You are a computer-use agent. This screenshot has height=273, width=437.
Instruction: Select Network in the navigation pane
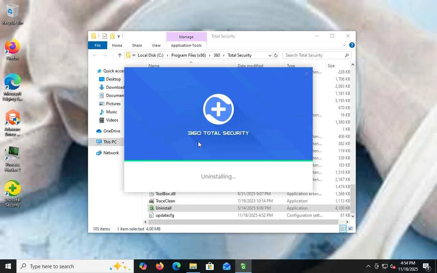click(111, 153)
